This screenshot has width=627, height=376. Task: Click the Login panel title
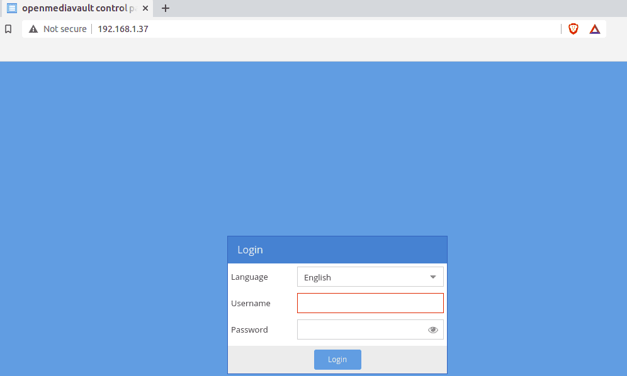tap(250, 250)
